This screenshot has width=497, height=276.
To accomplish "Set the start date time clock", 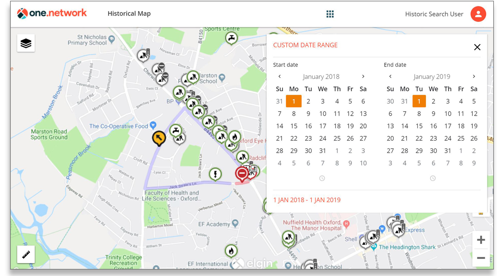I will click(x=322, y=178).
